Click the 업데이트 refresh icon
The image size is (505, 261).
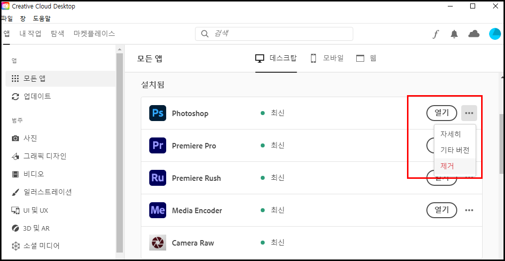15,97
